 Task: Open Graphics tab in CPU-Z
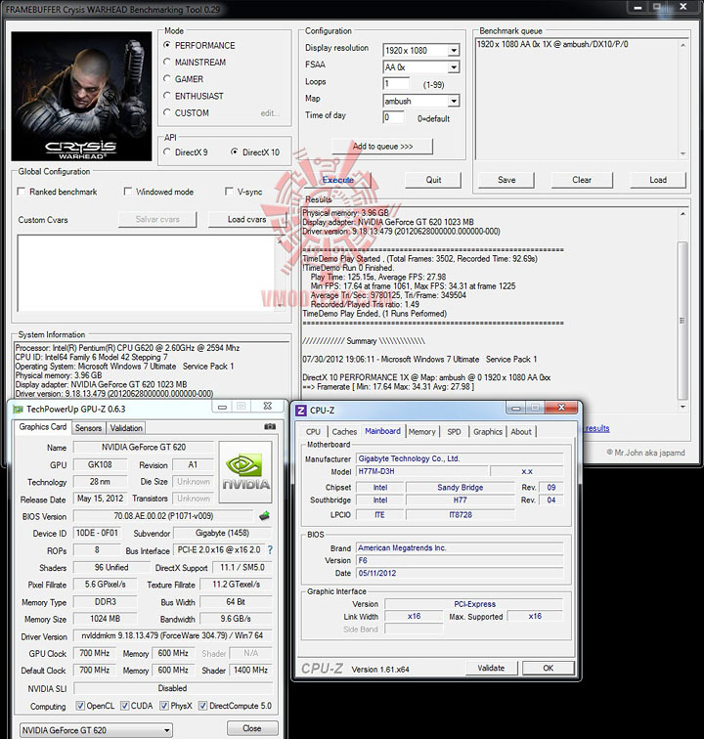(x=488, y=432)
